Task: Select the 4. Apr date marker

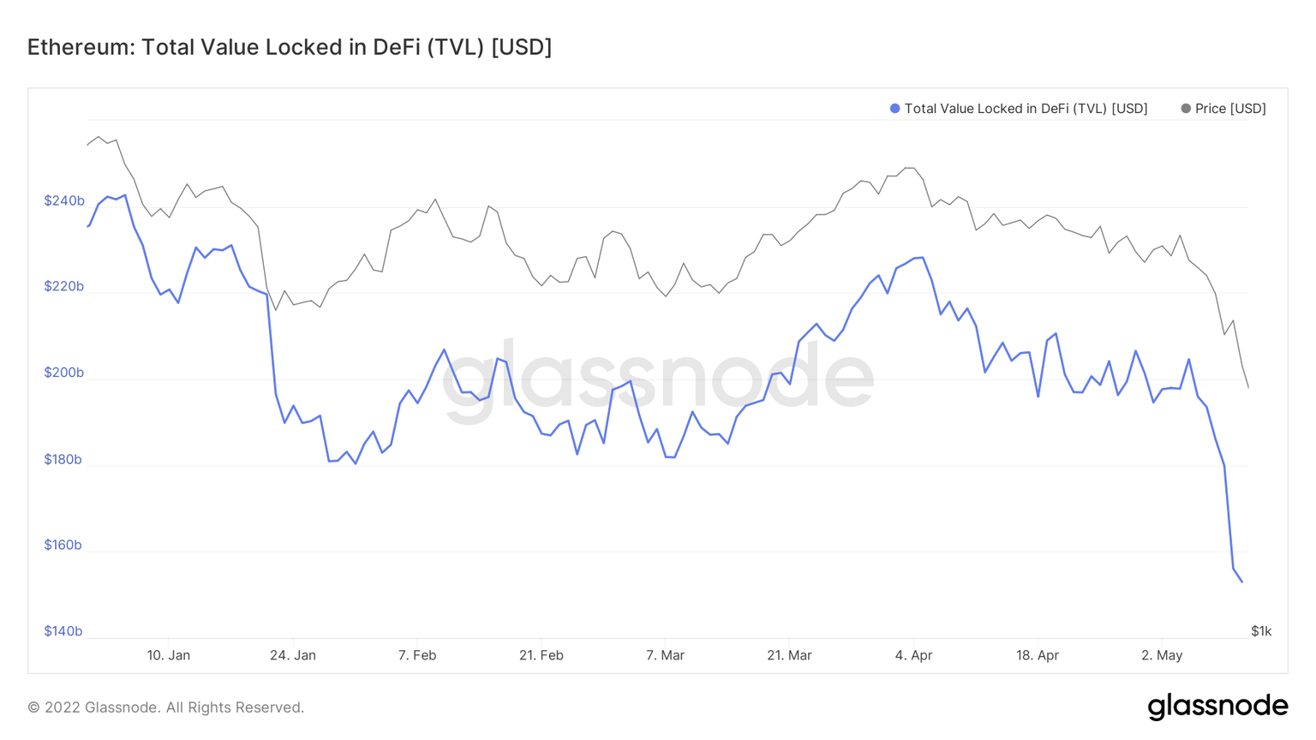Action: pos(913,655)
